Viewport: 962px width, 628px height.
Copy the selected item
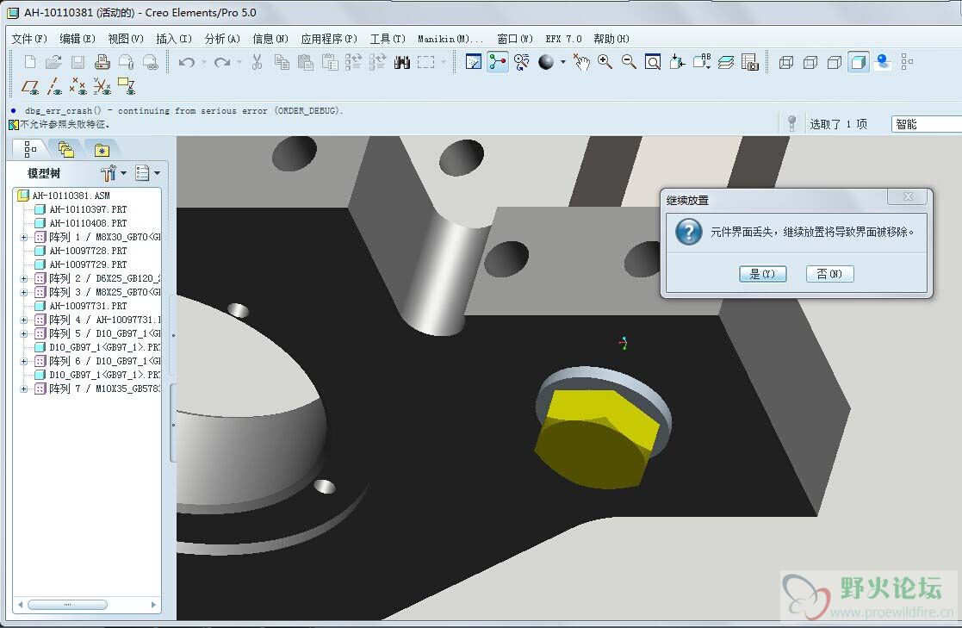pos(282,62)
